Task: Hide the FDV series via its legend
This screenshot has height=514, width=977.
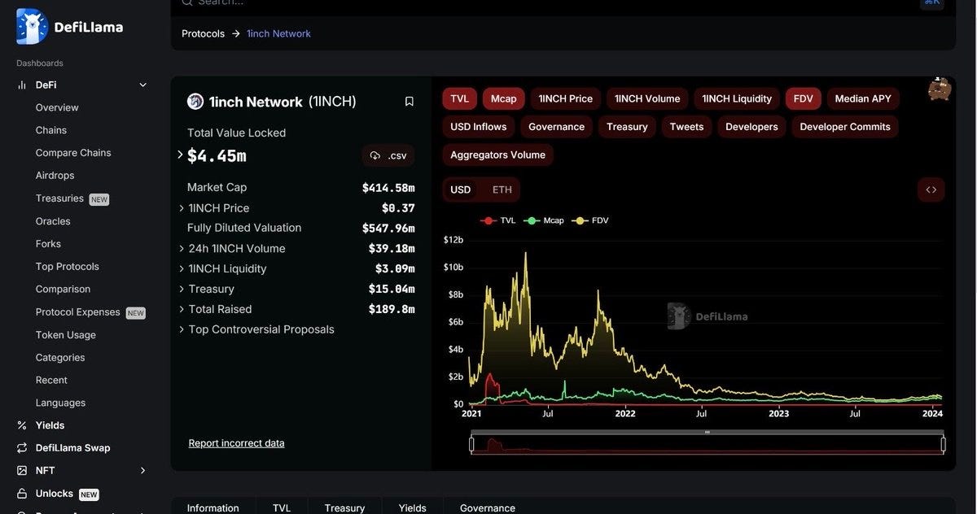Action: [591, 220]
